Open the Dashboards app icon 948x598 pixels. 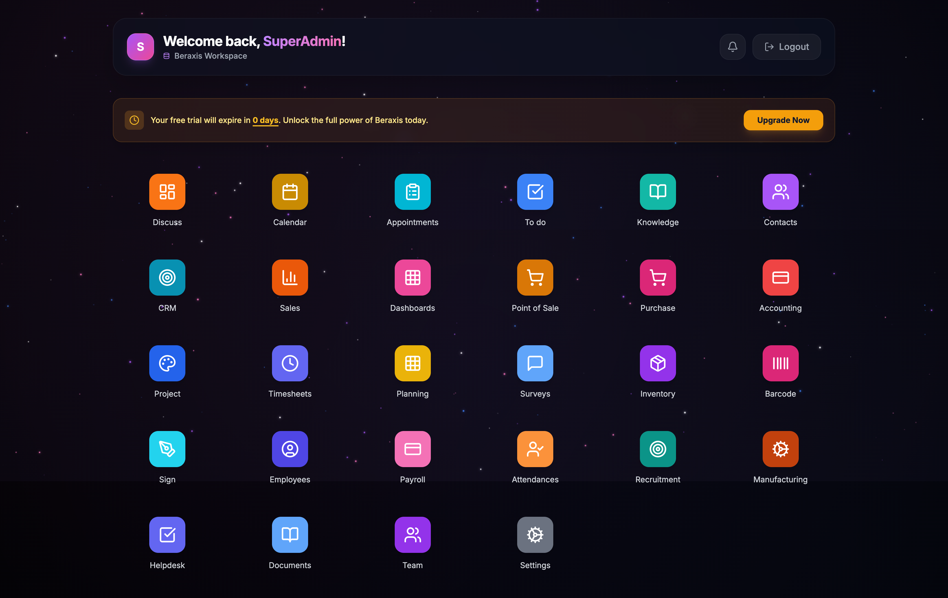pos(412,278)
